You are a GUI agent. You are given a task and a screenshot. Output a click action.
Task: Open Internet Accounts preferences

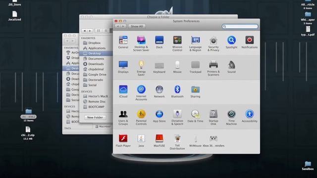pyautogui.click(x=141, y=93)
